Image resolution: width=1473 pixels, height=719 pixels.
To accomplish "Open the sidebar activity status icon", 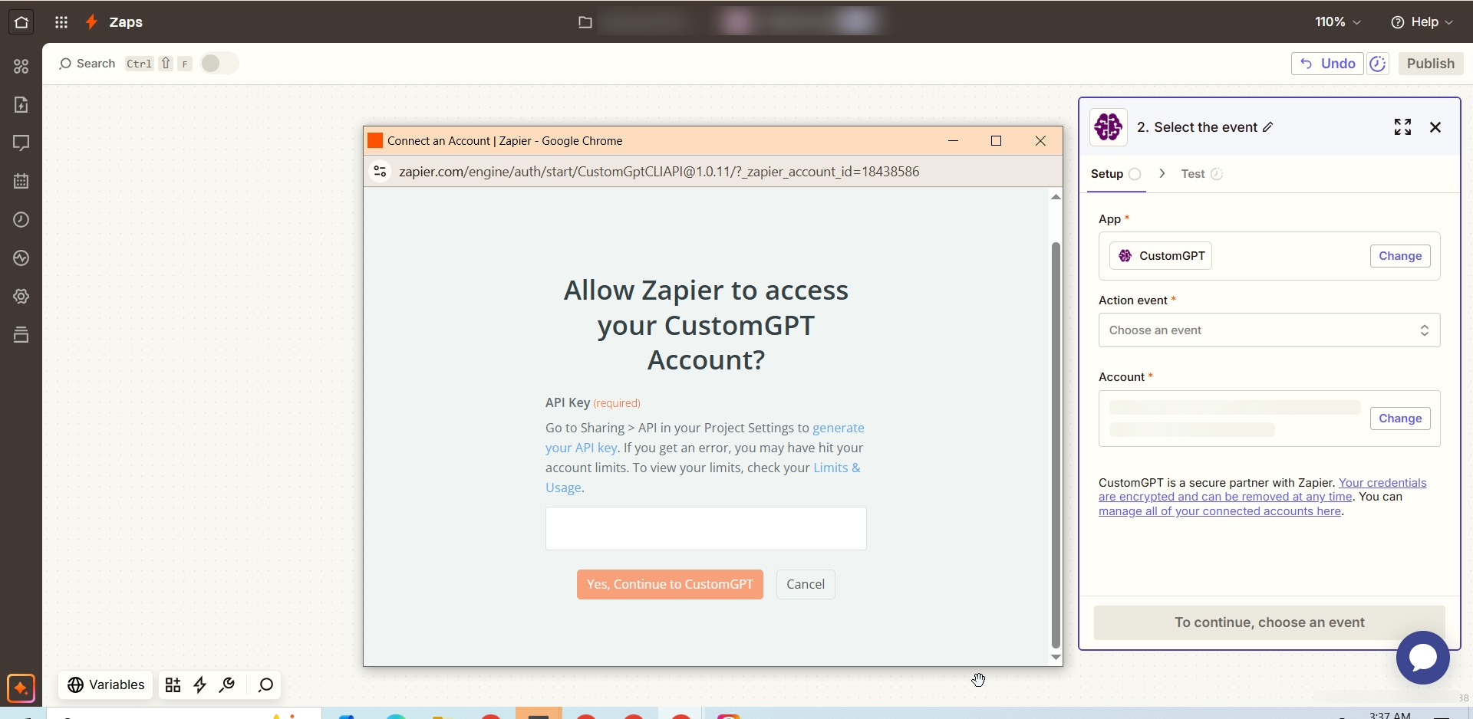I will pos(21,258).
